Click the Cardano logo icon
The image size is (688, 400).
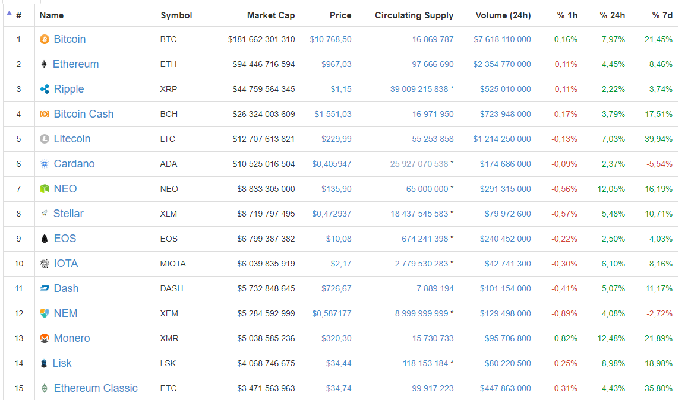[45, 164]
